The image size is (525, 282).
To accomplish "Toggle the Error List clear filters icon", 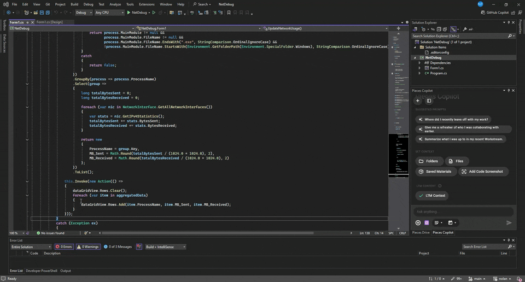I will (x=139, y=247).
